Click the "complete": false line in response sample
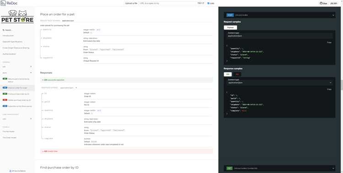The height and width of the screenshot is (173, 343). tap(238, 111)
